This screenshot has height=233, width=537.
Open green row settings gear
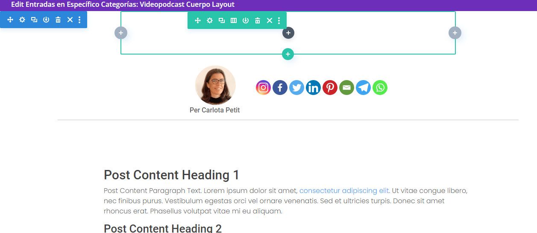pos(210,20)
